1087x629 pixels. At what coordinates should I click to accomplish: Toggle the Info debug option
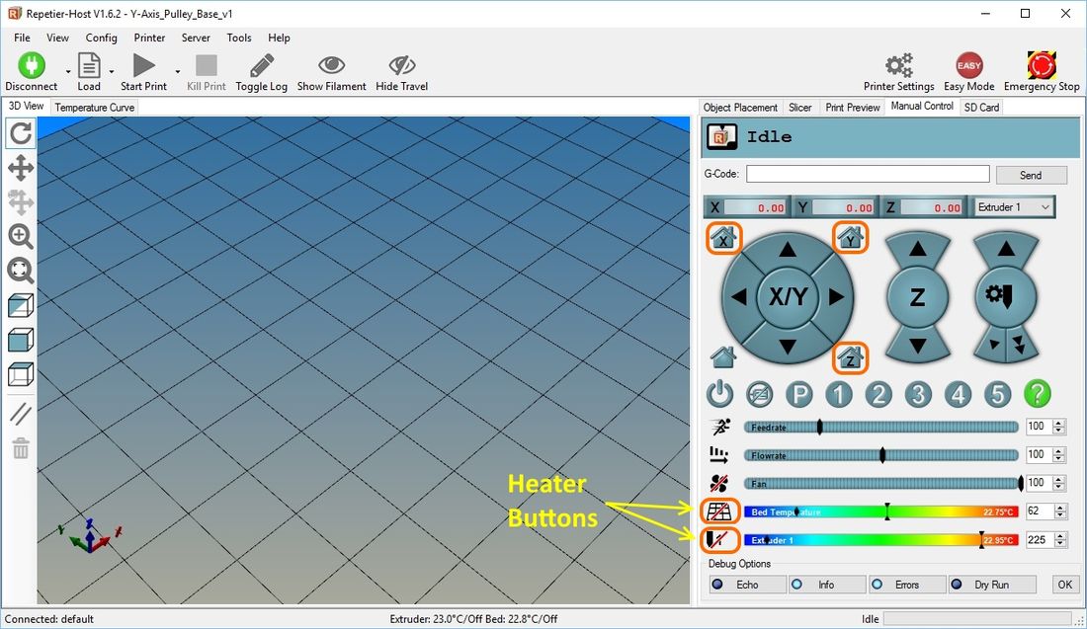point(828,585)
